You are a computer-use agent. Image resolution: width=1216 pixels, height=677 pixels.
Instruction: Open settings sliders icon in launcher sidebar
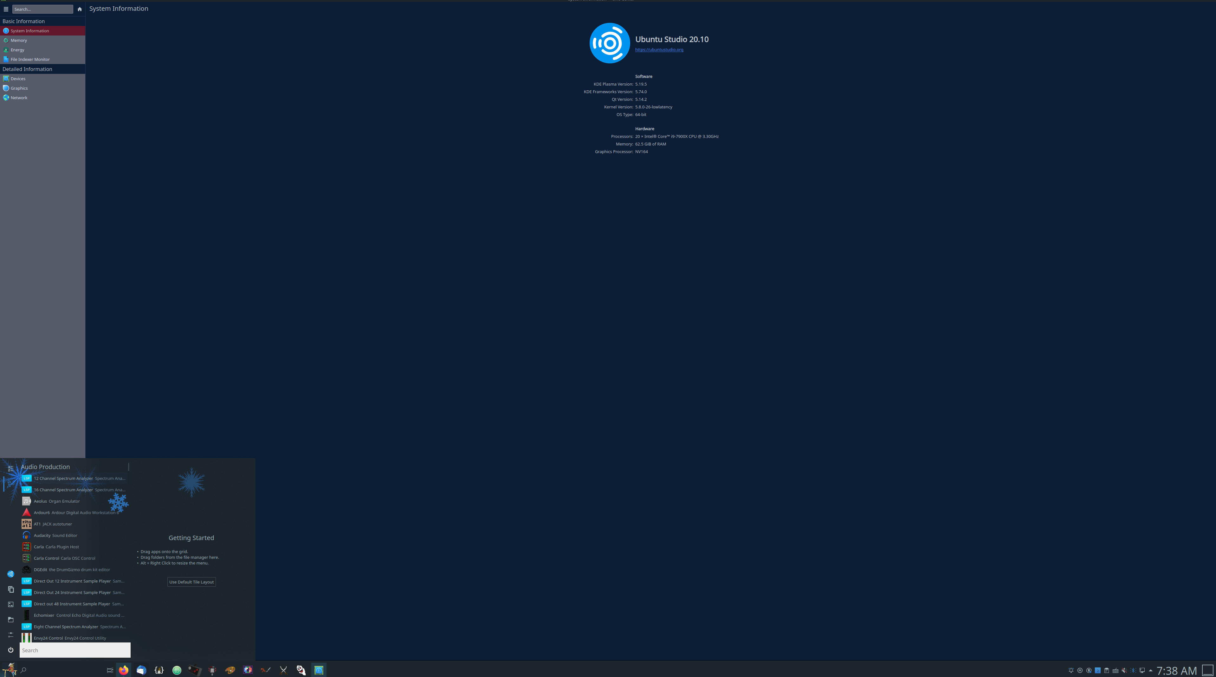point(10,635)
